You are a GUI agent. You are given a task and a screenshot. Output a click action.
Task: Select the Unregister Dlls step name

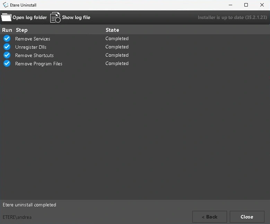[31, 47]
